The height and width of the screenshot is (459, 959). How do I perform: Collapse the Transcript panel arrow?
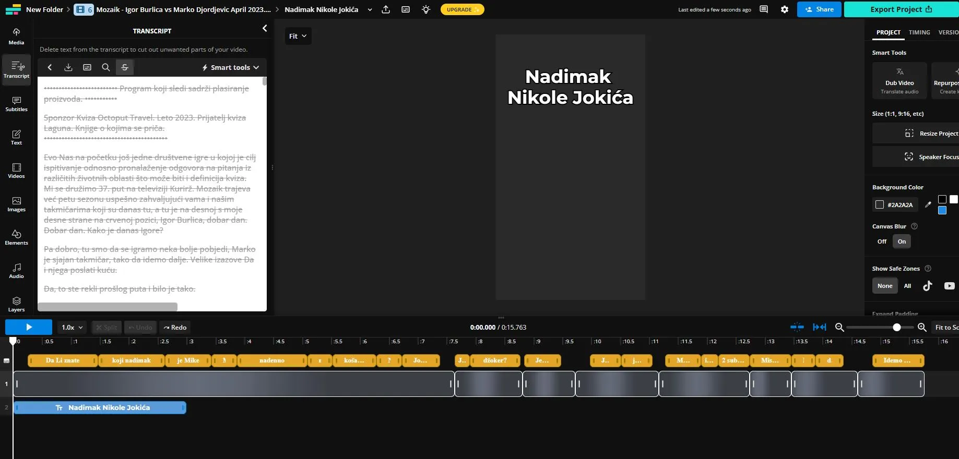click(265, 28)
